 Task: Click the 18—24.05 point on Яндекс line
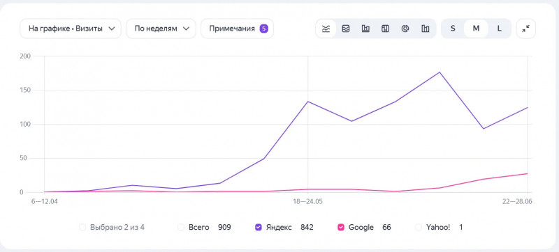point(308,102)
